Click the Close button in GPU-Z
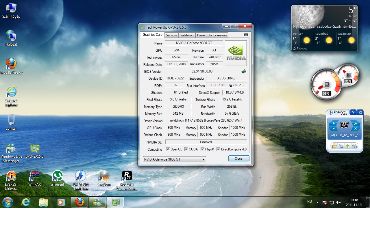This screenshot has width=370, height=231. coord(239,159)
